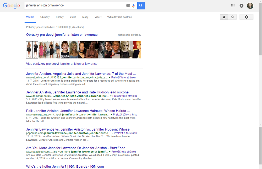Open the on-screen keyboard icon in search box
This screenshot has width=262, height=169.
128,5
